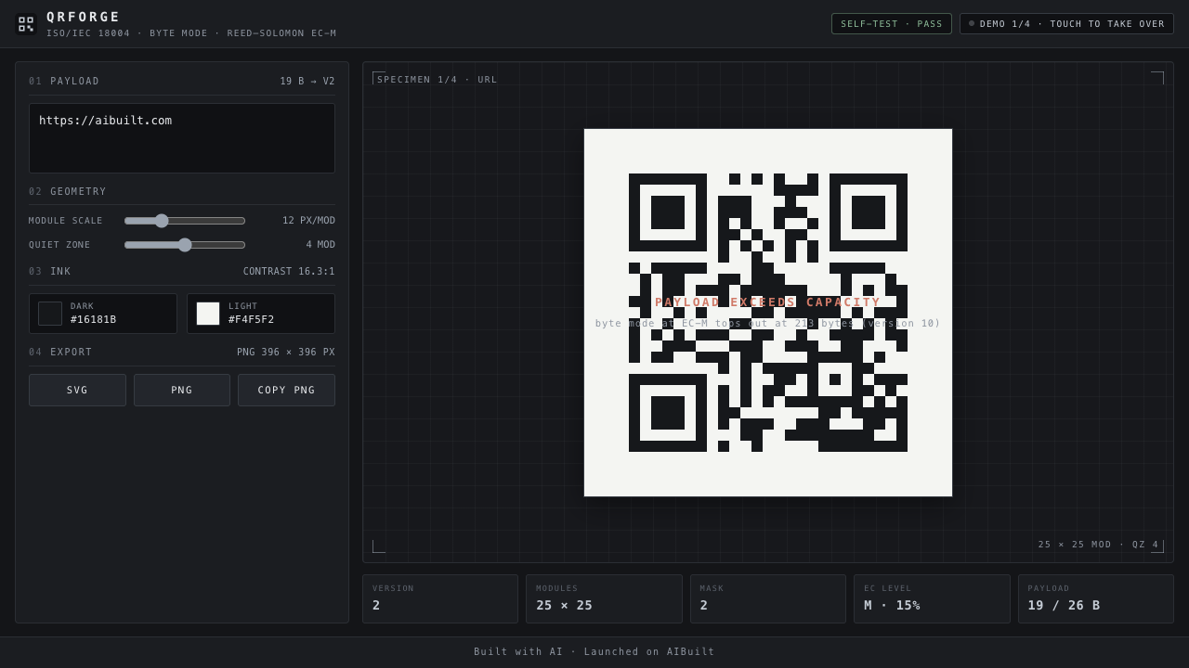Viewport: 1189px width, 668px height.
Task: Click DEMO 1/4 touch to take over
Action: coord(1066,24)
